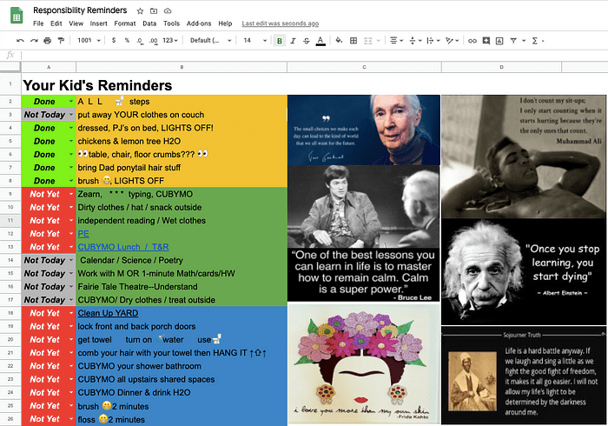Select row 11 header
Image resolution: width=608 pixels, height=426 pixels.
(10, 220)
